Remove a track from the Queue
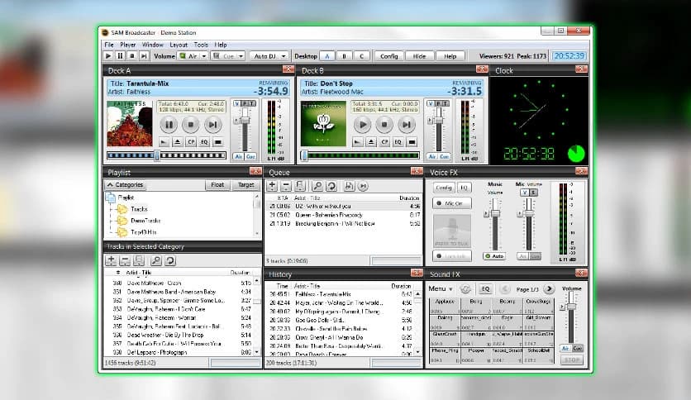691x400 pixels. (286, 186)
